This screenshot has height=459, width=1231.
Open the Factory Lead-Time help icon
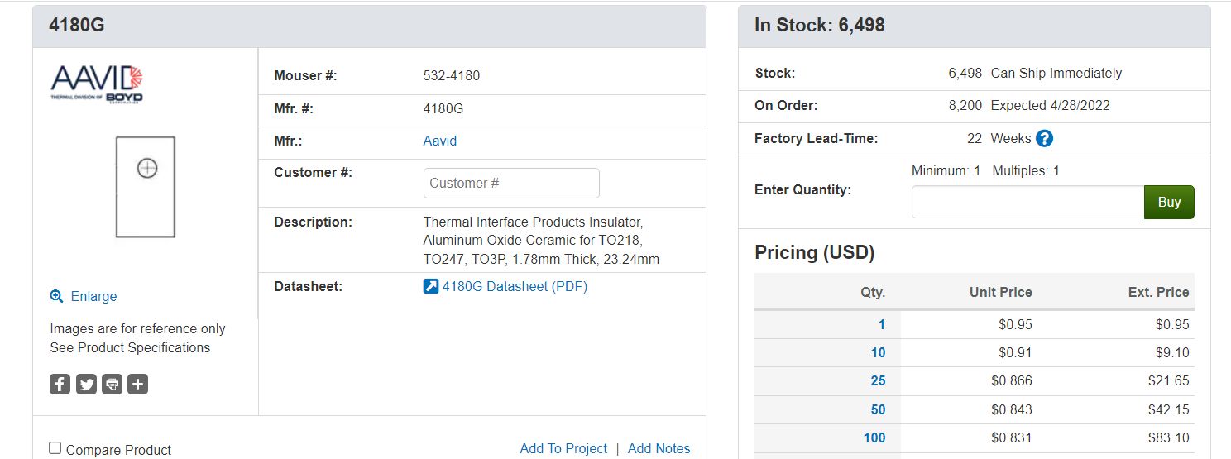point(1044,138)
